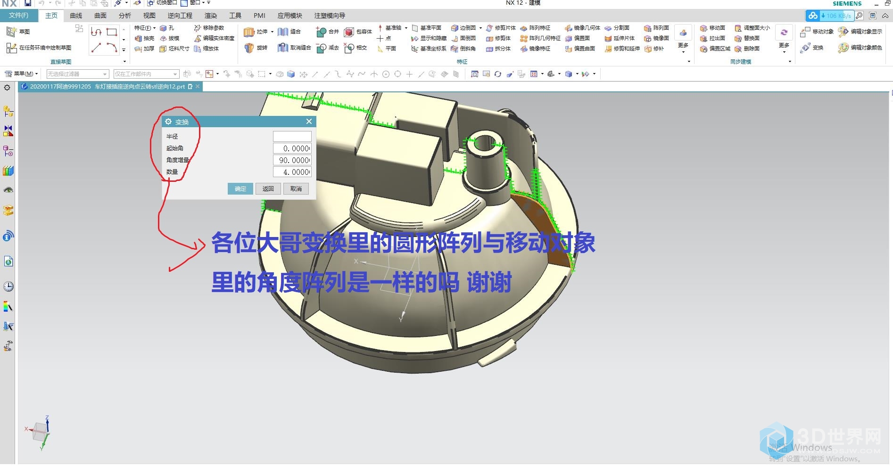Click the Radius (半径) input field
Viewport: 893px width, 466px height.
292,137
